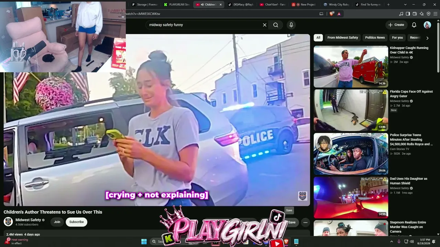Switch to the Chief Keef YouTube tab
Screen dimensions: 440x247
point(273,4)
